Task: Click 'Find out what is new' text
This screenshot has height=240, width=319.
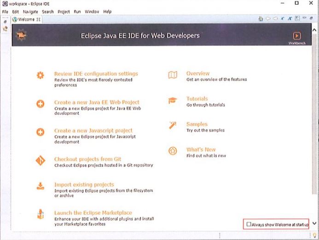Action: pos(206,156)
